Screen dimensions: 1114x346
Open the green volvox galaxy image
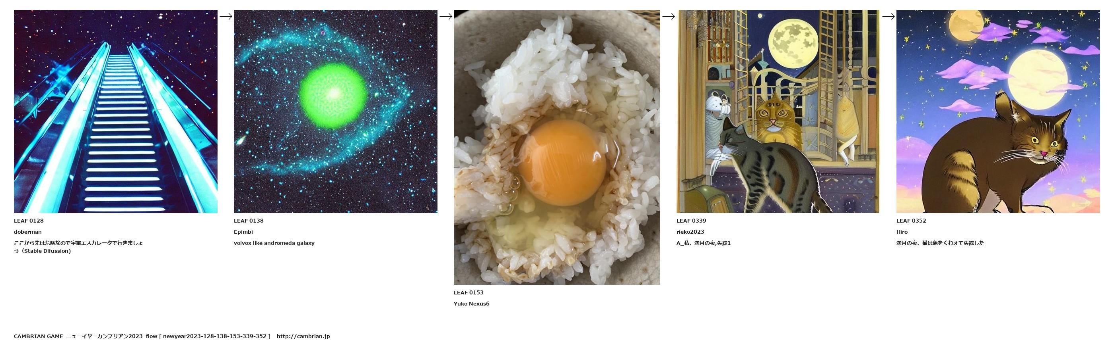tap(336, 111)
